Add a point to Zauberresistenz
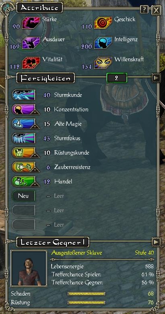 [x=36, y=170]
